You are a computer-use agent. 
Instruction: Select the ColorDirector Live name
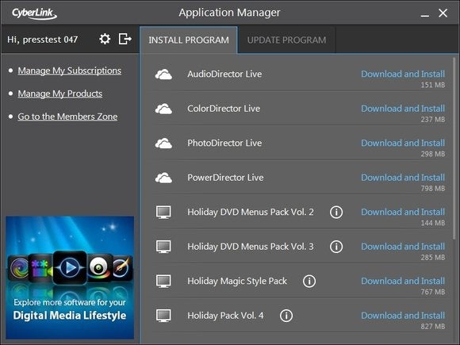[224, 109]
